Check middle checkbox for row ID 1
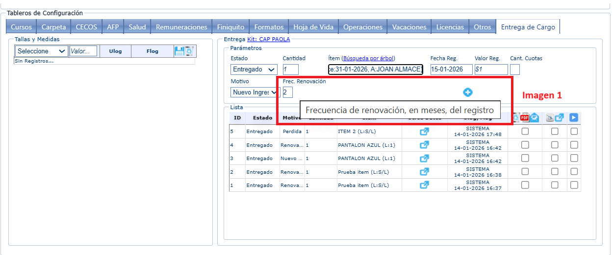Viewport: 613px width, 255px height. (x=555, y=185)
